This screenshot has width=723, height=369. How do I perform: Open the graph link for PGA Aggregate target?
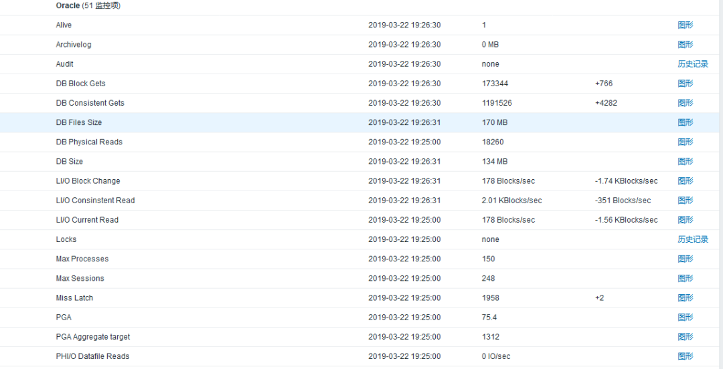pos(686,337)
